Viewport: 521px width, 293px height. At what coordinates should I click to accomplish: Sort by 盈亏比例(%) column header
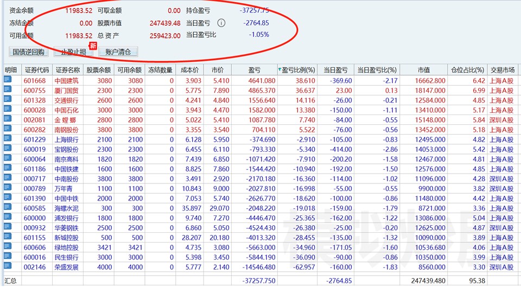pos(297,70)
